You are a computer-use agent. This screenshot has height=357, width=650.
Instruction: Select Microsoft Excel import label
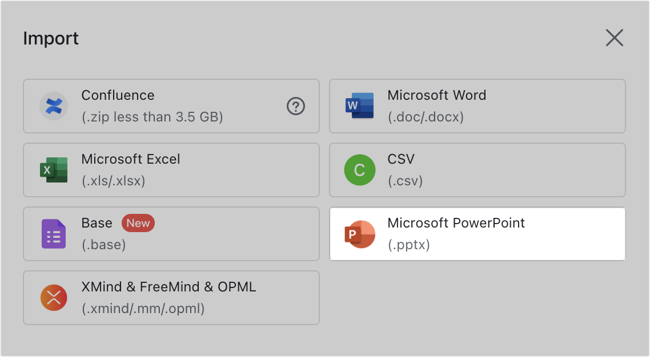(x=130, y=159)
